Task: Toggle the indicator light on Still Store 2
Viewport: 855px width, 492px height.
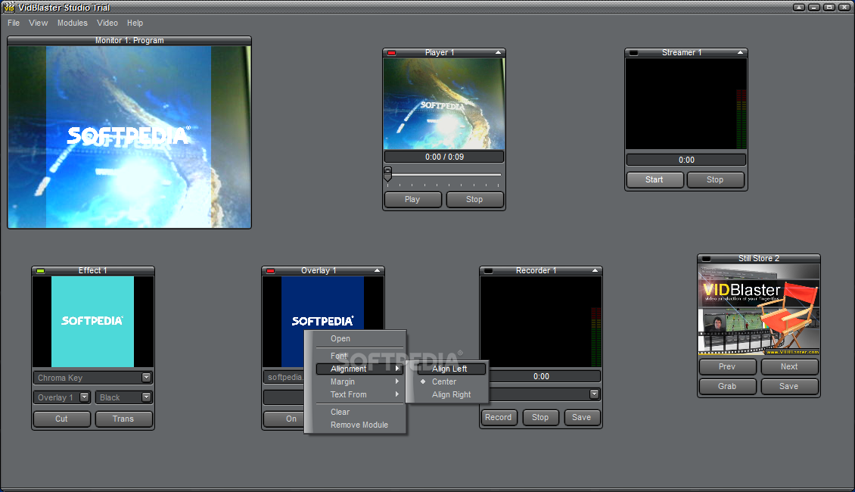Action: 706,259
